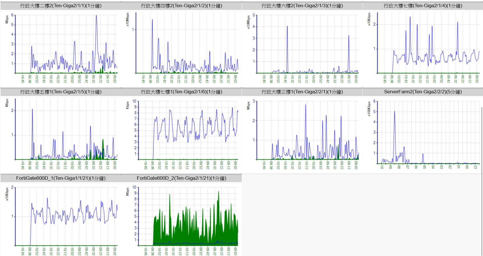Screen dimensions: 483x256
Task: Select the 行政大樓六樓2(Ten-Giga2/1/3) panel header
Action: 302,6
